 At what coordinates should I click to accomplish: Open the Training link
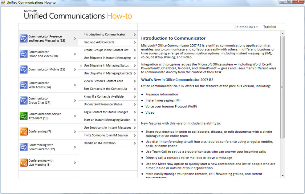click(270, 27)
